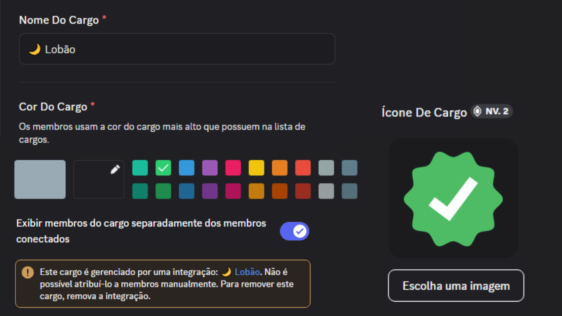Pick the teal color swatch
562x316 pixels.
point(140,168)
